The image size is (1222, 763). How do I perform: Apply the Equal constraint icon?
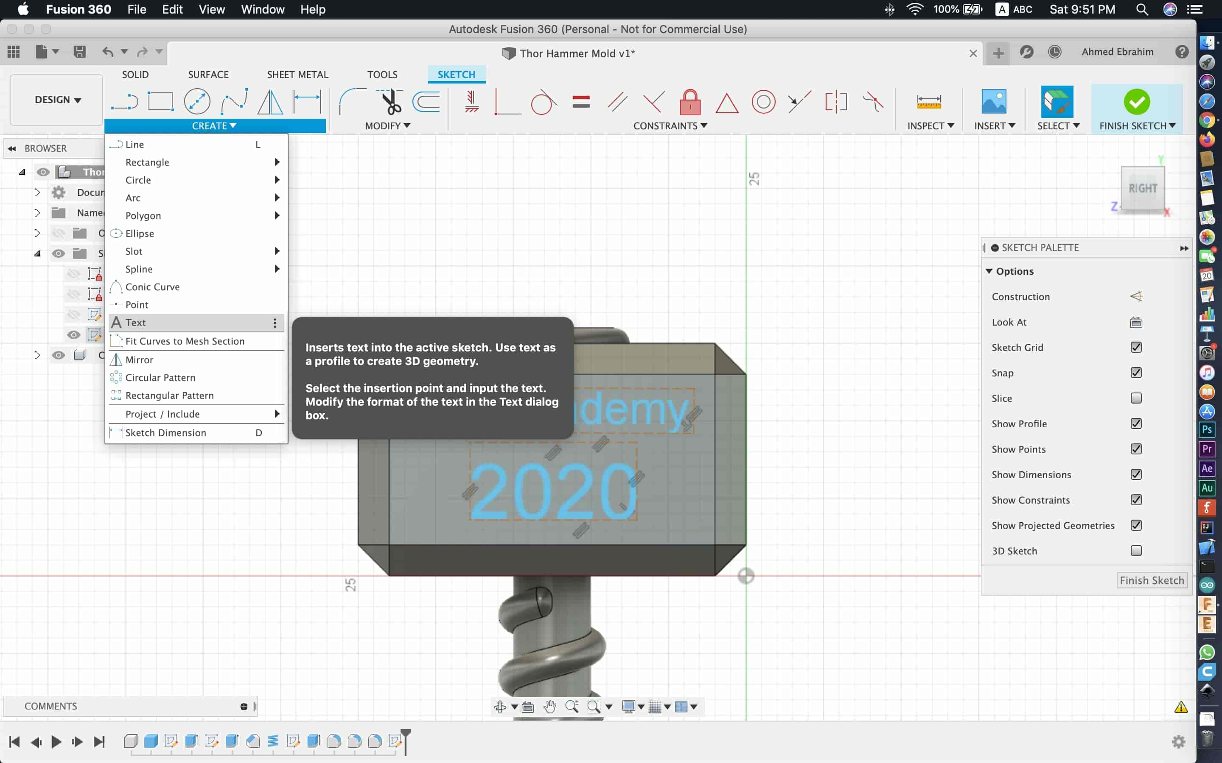(581, 102)
